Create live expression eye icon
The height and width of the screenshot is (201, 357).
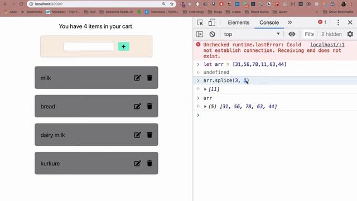(292, 34)
